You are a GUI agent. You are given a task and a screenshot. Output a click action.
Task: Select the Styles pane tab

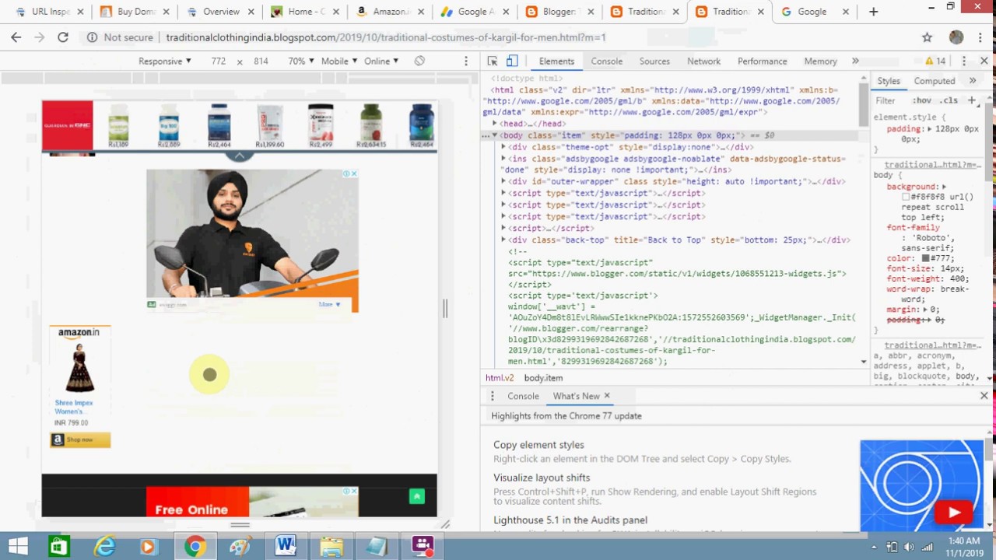(888, 81)
